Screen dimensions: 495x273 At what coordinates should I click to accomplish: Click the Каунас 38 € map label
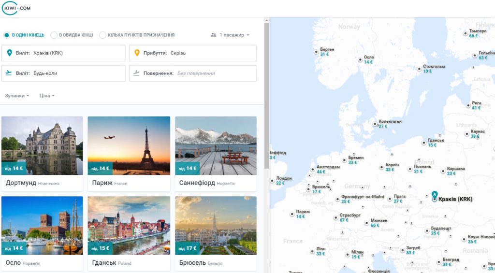(x=478, y=134)
